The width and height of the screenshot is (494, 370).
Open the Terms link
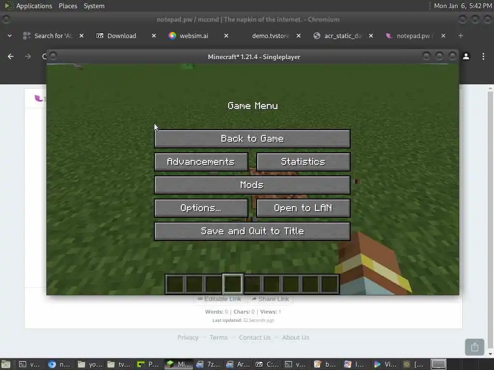tap(219, 338)
